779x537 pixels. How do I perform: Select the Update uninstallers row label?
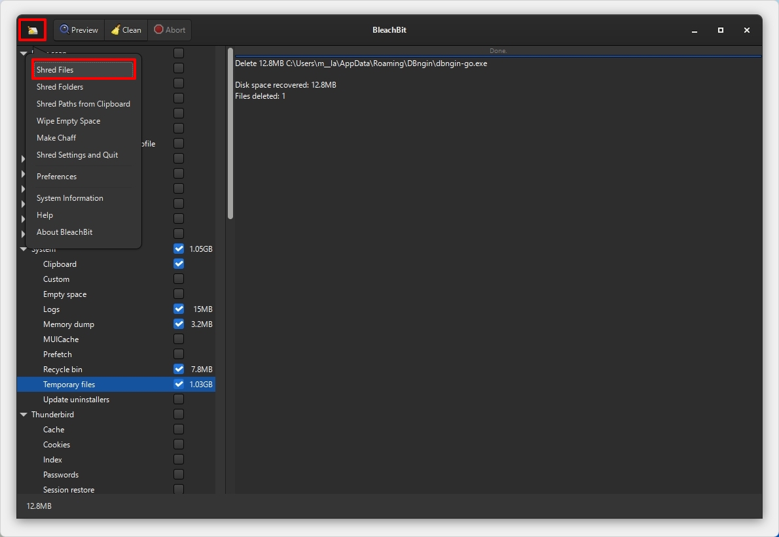[x=76, y=400]
